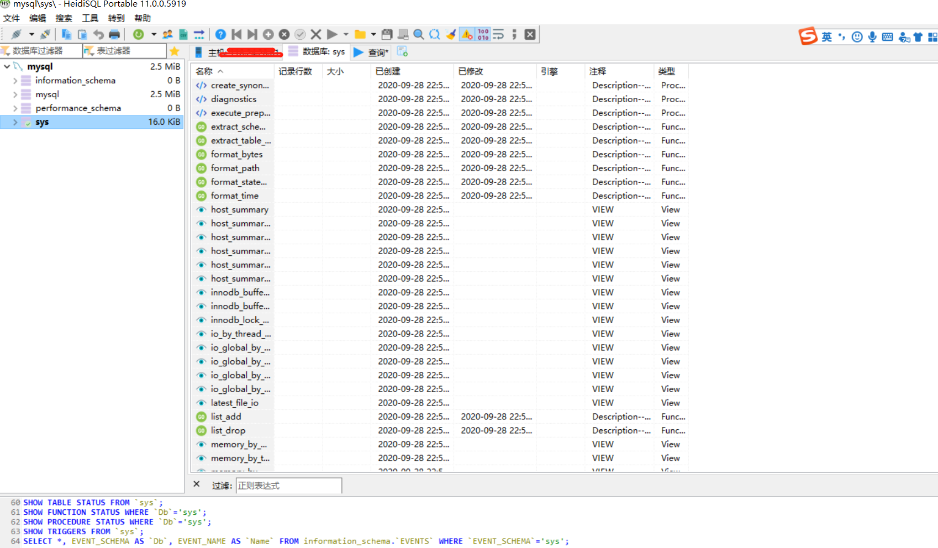The image size is (938, 548).
Task: Open the 文件 menu
Action: point(12,18)
